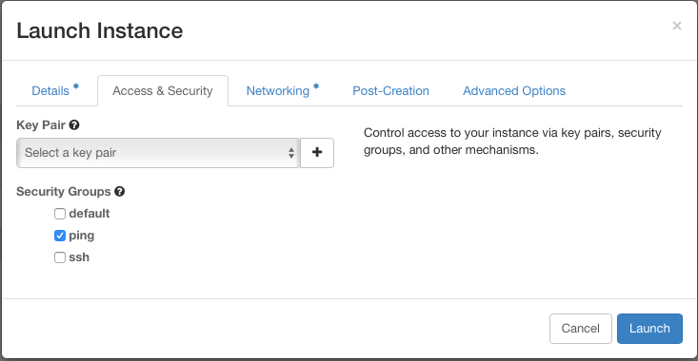Add a new key pair with plus button
The image size is (698, 361).
click(317, 153)
